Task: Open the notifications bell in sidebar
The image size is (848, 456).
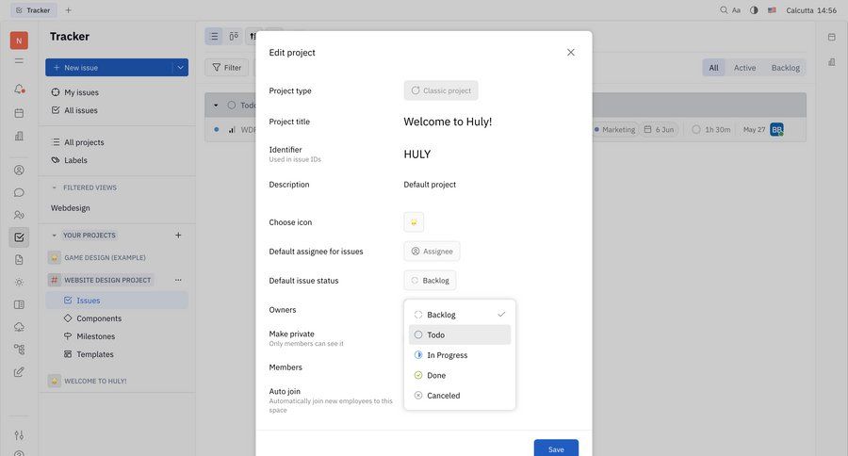Action: [x=19, y=90]
